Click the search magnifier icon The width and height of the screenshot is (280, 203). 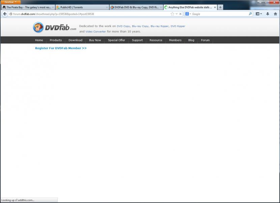[250, 14]
